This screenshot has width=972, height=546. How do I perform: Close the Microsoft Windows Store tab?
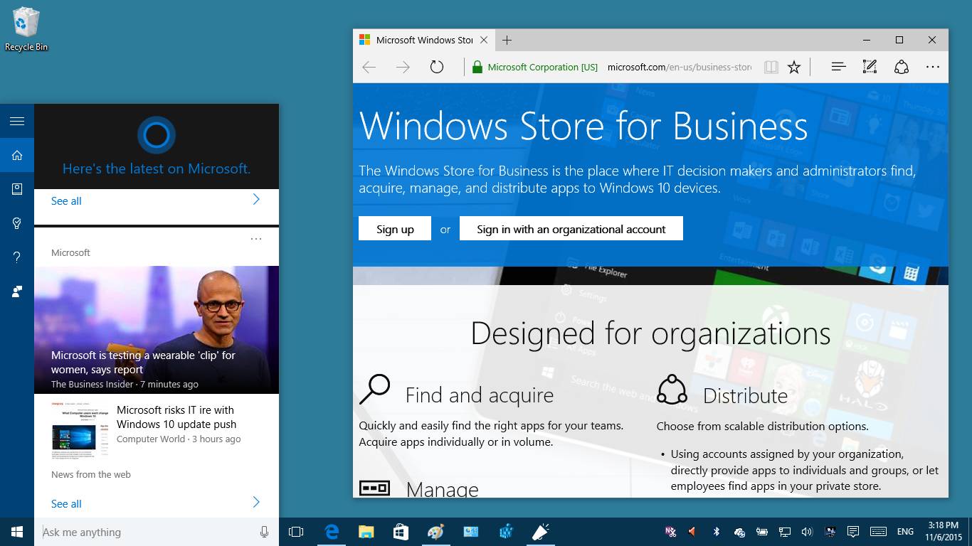[484, 41]
